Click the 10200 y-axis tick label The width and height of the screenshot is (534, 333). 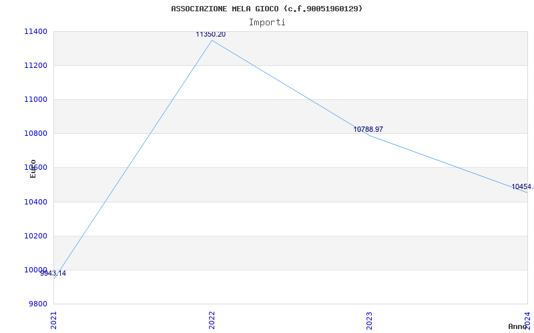(35, 236)
